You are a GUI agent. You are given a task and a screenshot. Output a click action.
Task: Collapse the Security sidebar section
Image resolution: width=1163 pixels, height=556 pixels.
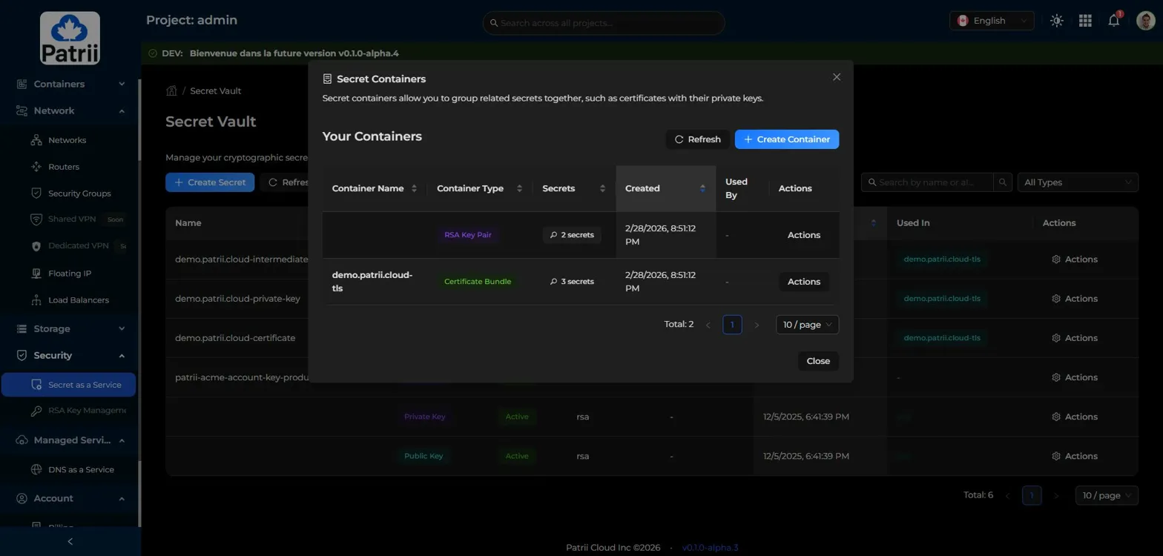point(122,356)
